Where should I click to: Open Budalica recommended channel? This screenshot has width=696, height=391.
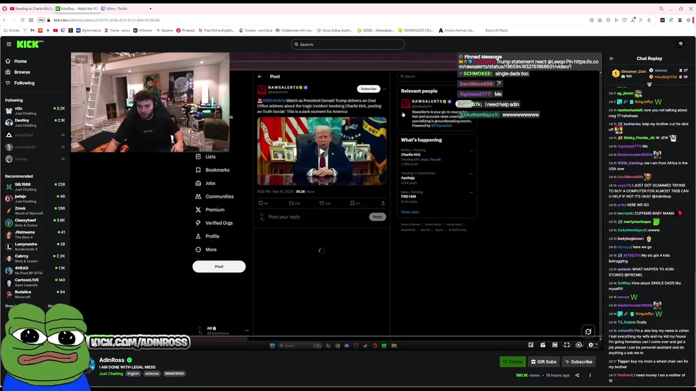35,294
